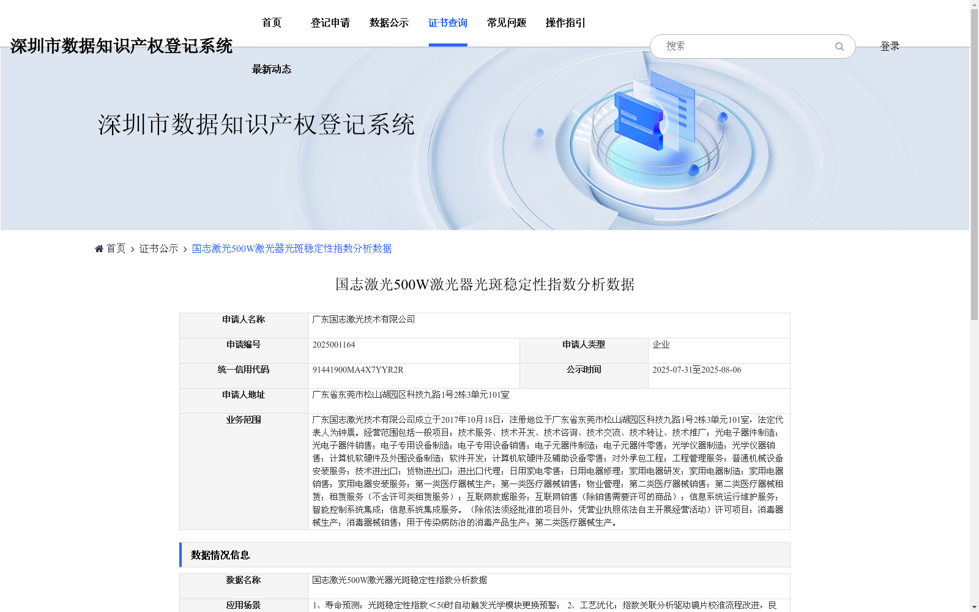Select applicant type value 企业
Screen dimensions: 979x612
pyautogui.click(x=661, y=345)
